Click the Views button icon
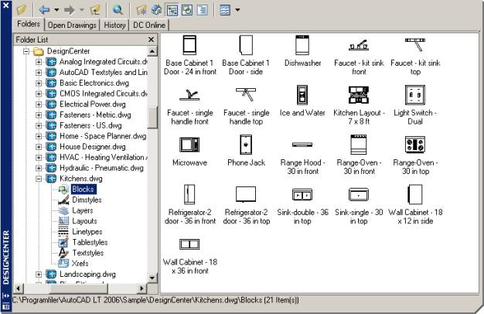 [225, 10]
